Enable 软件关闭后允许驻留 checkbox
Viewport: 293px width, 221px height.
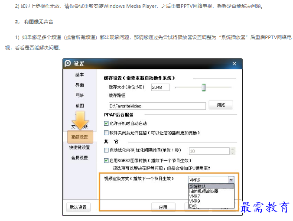tap(106, 133)
